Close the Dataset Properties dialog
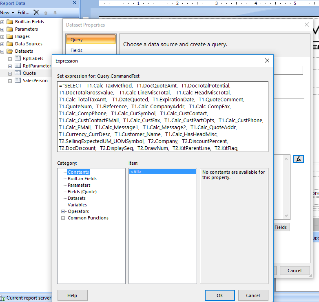 pos(307,25)
